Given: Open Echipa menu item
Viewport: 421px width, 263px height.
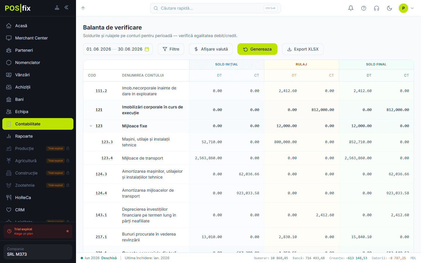Looking at the screenshot, I should [38, 112].
